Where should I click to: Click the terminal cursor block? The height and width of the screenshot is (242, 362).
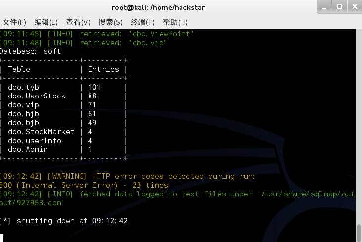[x=1, y=238]
